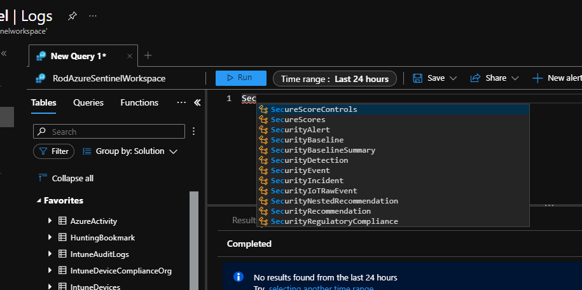Place cursor after Sec in query editor
582x290 pixels.
(256, 99)
